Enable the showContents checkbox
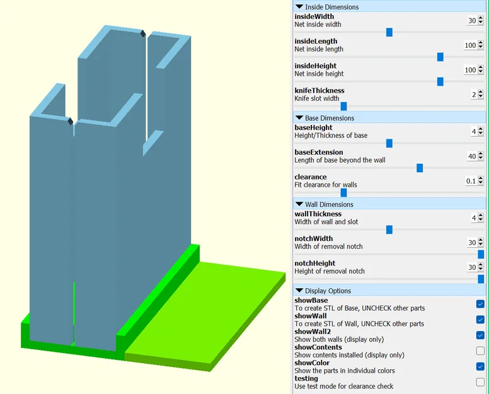This screenshot has width=489, height=394. pos(480,351)
